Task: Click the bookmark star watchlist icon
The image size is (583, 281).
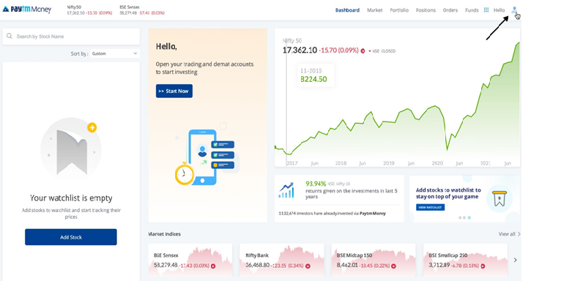Action: coord(500,199)
